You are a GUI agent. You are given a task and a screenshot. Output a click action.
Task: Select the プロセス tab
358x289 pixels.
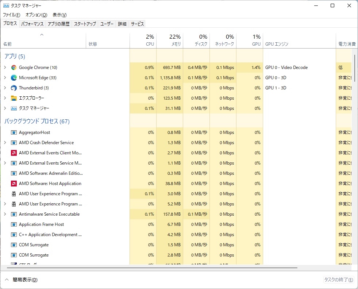point(10,23)
